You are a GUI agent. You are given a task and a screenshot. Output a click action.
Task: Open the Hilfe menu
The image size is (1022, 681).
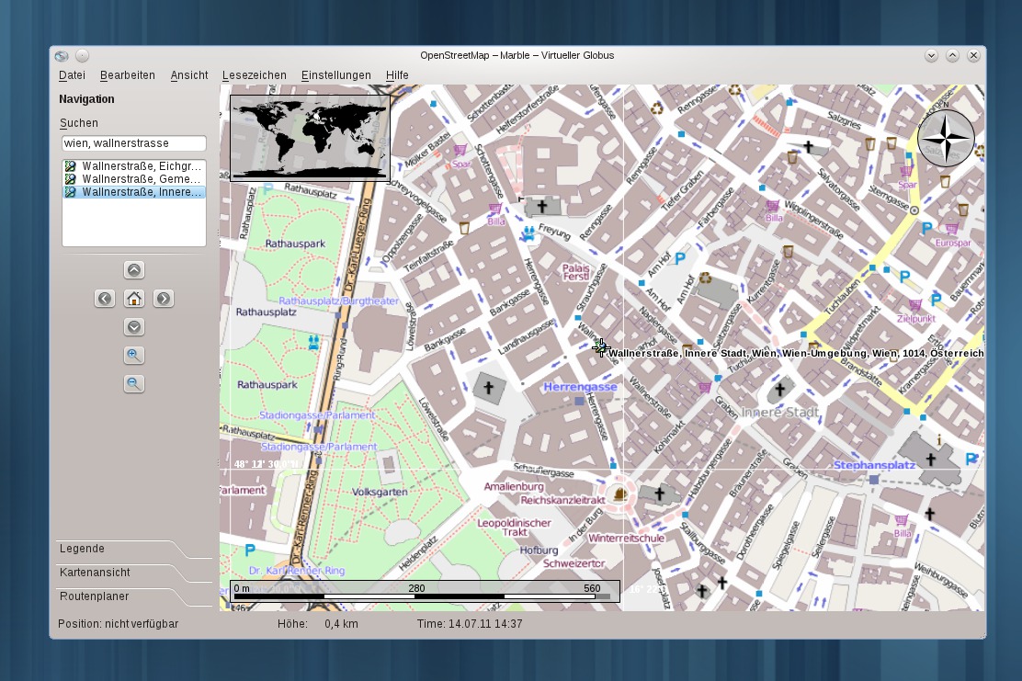(397, 75)
